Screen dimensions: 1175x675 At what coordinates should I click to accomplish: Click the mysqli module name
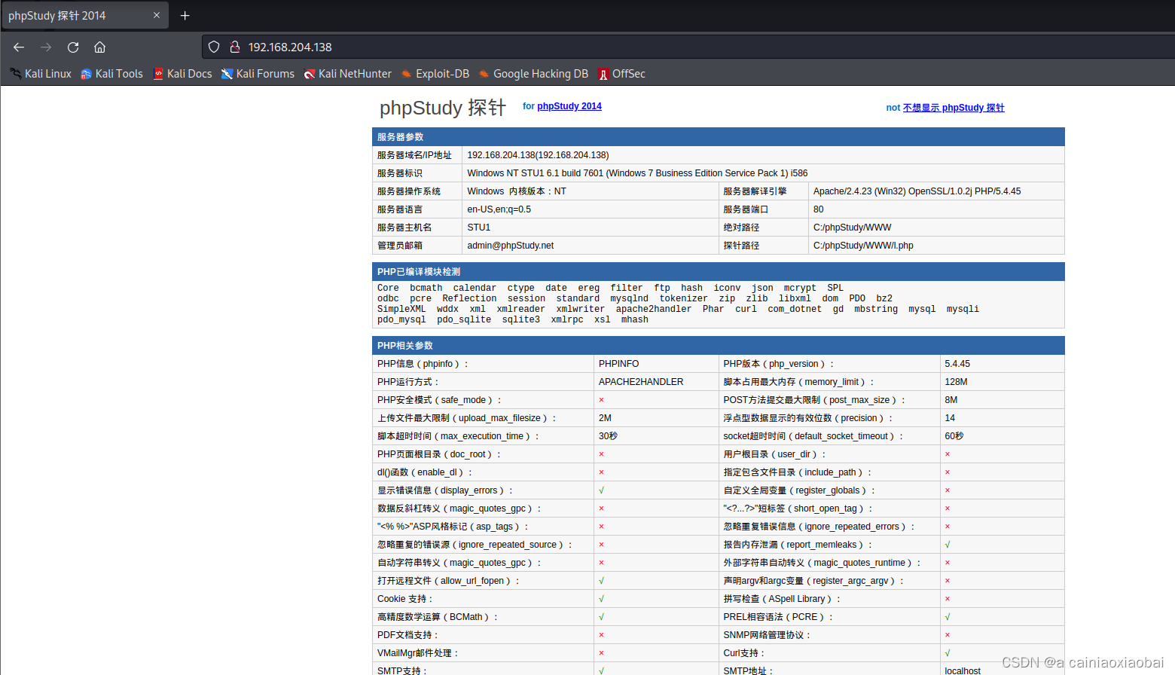coord(963,309)
